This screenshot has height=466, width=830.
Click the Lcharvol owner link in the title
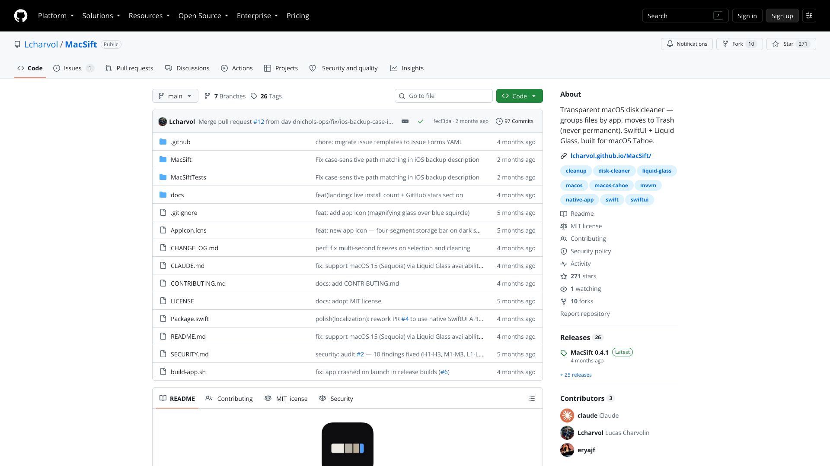pos(41,44)
